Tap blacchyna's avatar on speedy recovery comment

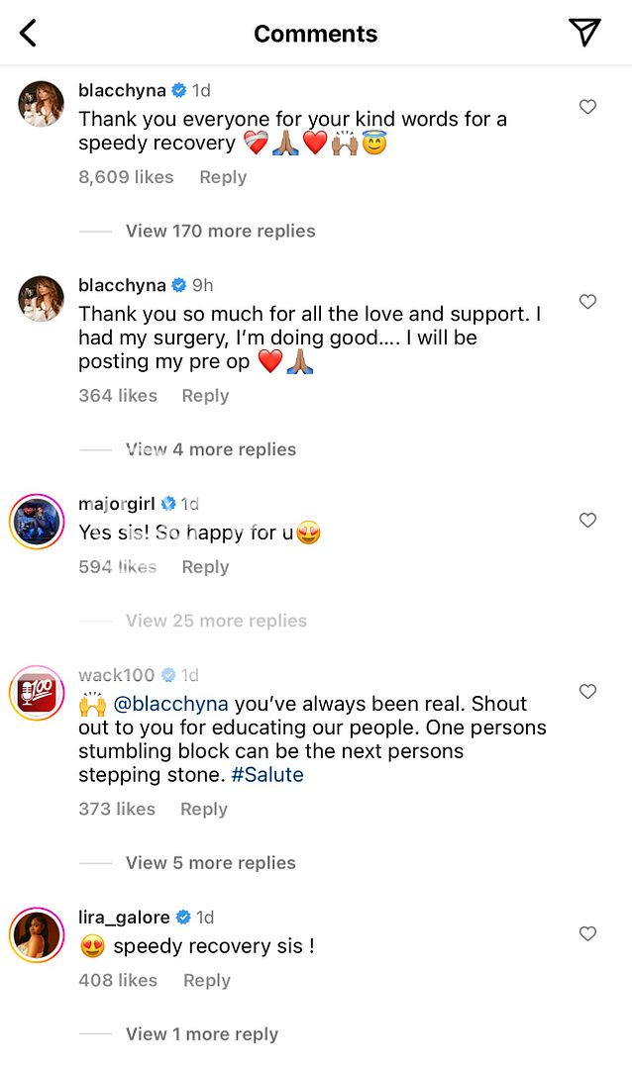pos(41,104)
